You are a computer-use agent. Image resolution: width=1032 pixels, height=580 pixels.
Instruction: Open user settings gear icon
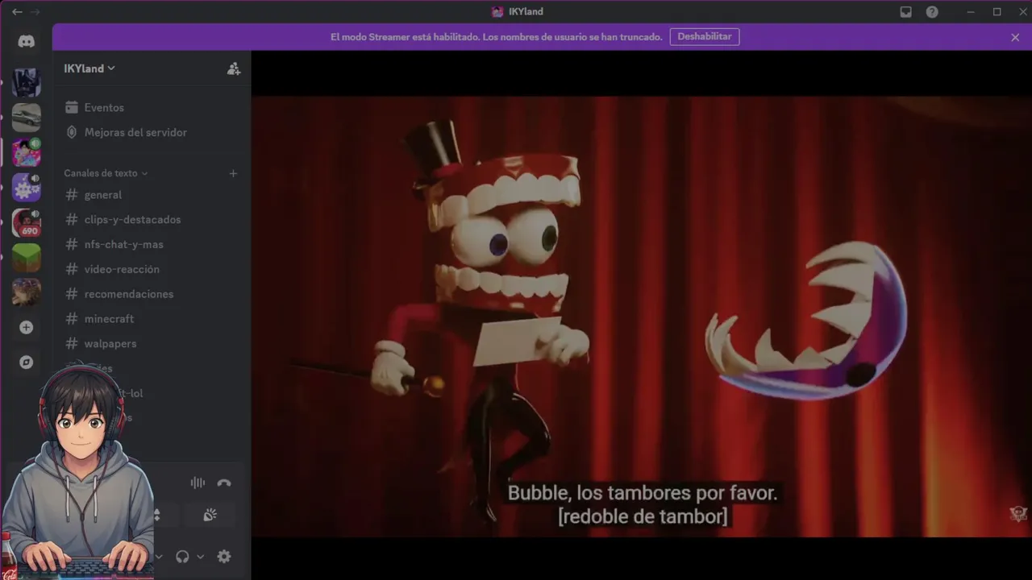224,557
